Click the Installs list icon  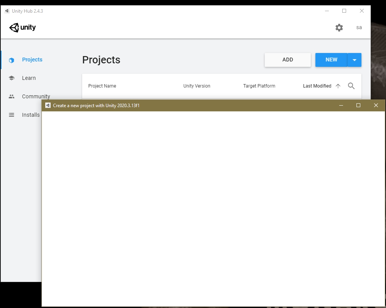pos(12,115)
